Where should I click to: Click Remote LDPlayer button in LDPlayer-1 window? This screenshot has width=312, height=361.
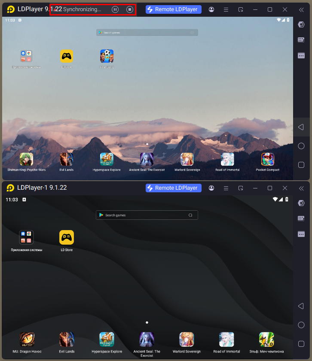(174, 188)
